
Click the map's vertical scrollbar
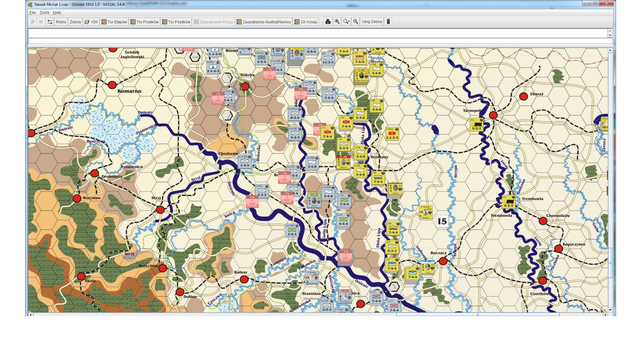610,180
